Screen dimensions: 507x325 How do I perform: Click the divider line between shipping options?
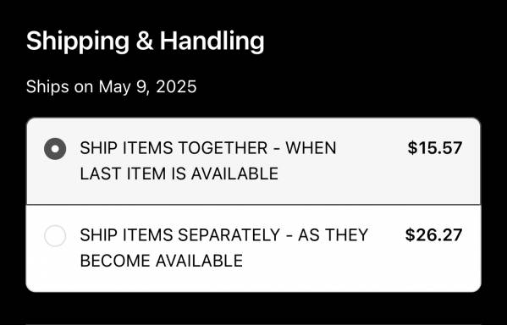(253, 204)
